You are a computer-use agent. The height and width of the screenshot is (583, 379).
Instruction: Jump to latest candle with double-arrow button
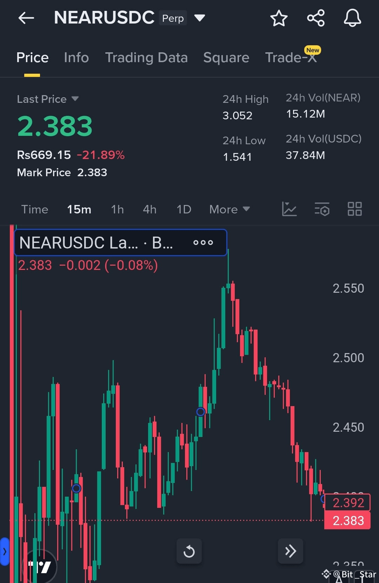[290, 551]
